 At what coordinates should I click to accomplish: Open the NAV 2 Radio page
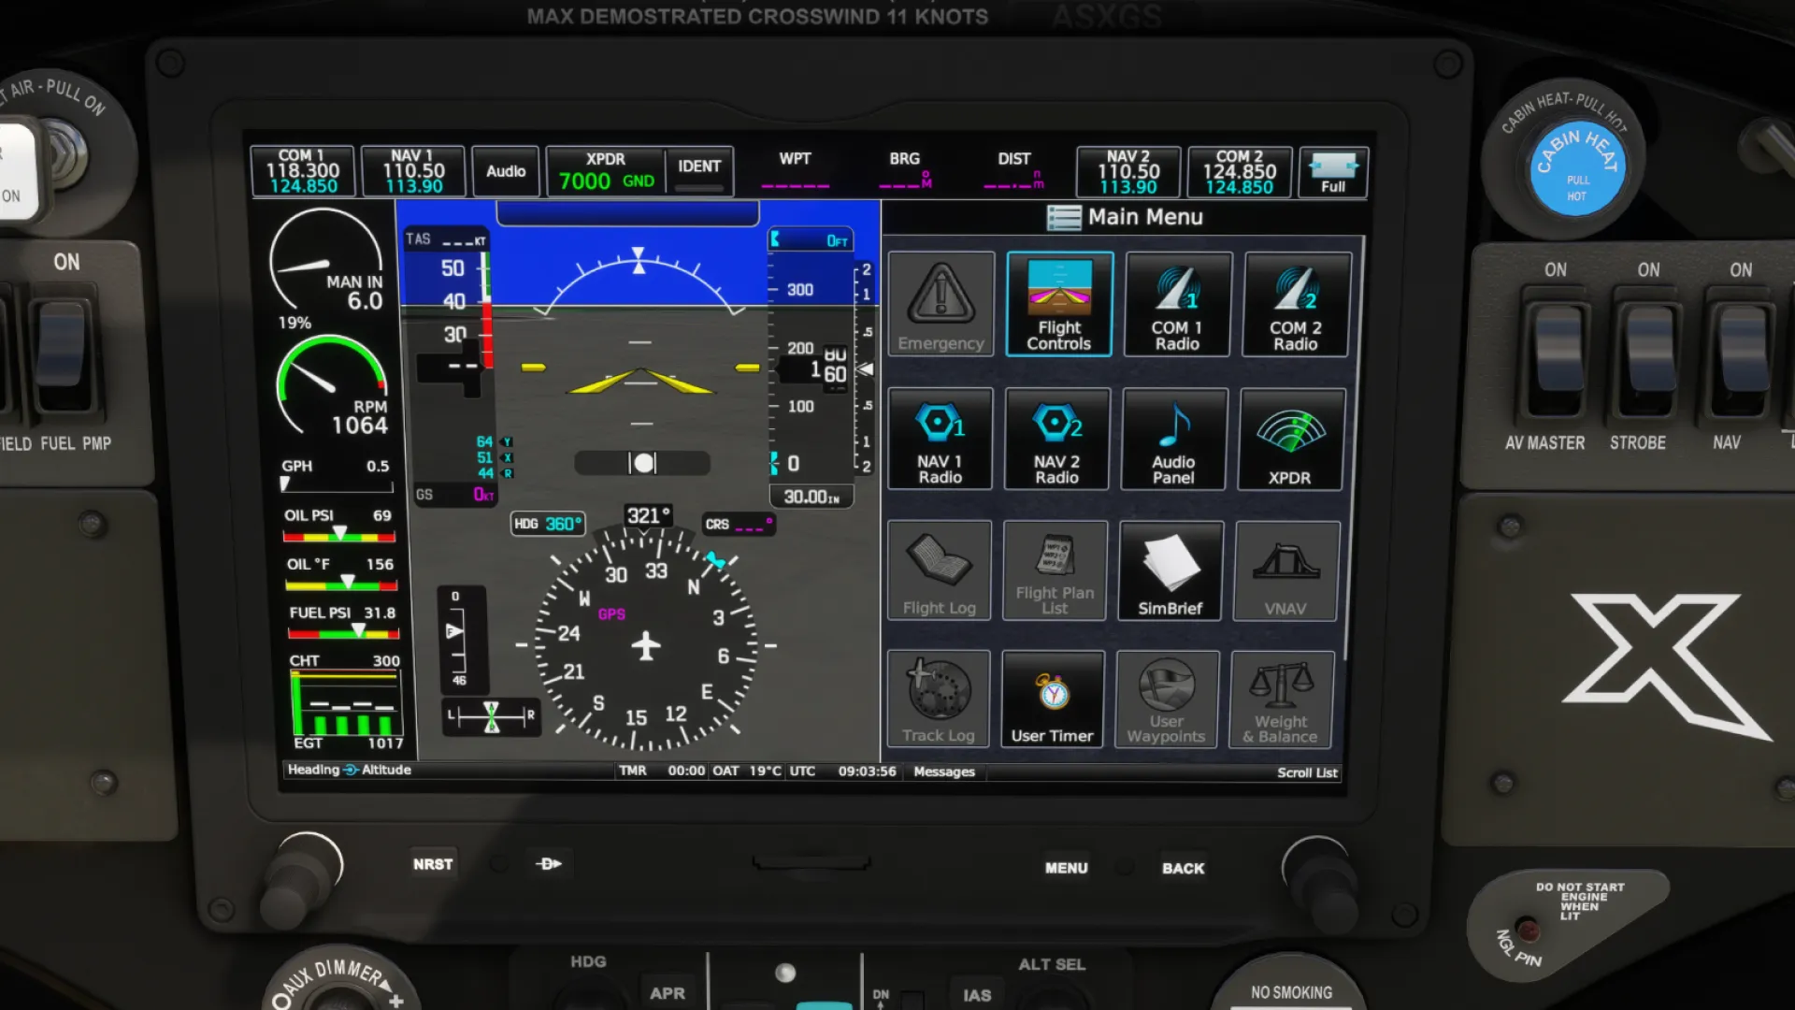click(1055, 439)
